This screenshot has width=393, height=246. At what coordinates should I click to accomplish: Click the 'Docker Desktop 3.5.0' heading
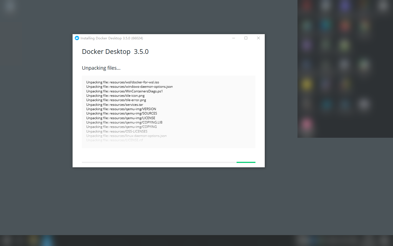115,52
